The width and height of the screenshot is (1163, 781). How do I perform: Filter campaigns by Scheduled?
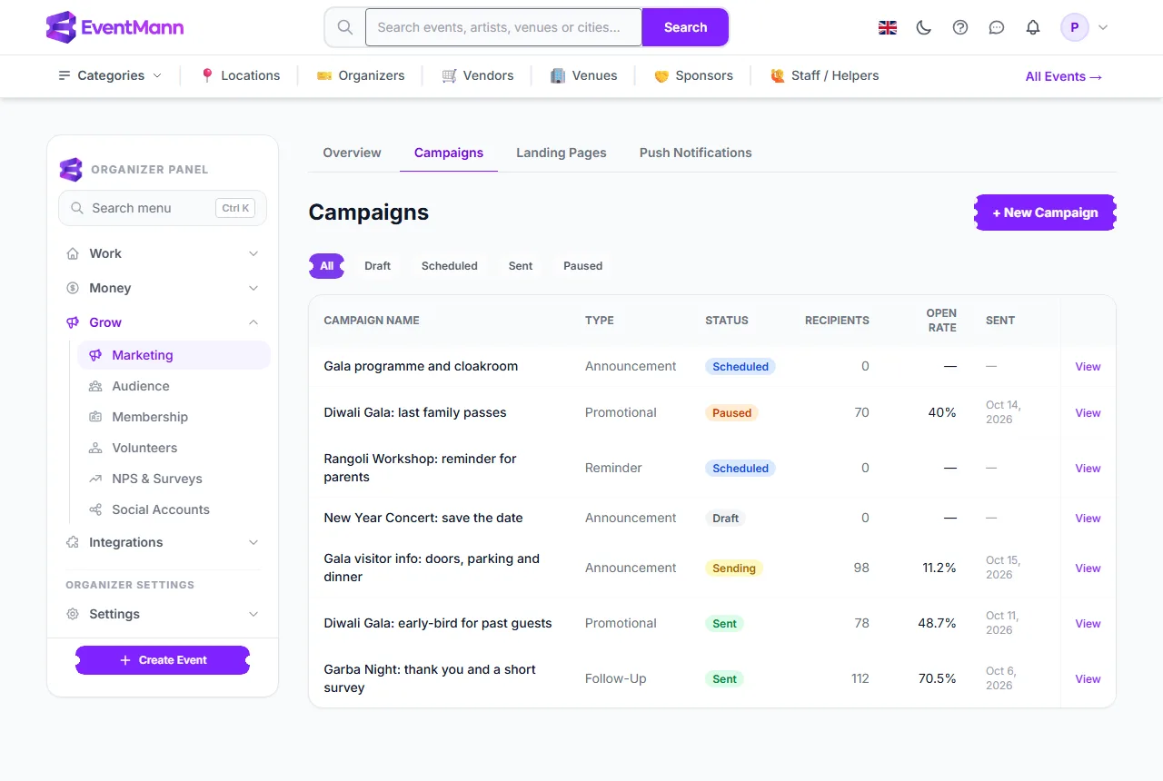coord(450,266)
